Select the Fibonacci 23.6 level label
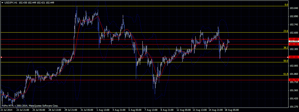This screenshot has width=299, height=112. [285, 31]
